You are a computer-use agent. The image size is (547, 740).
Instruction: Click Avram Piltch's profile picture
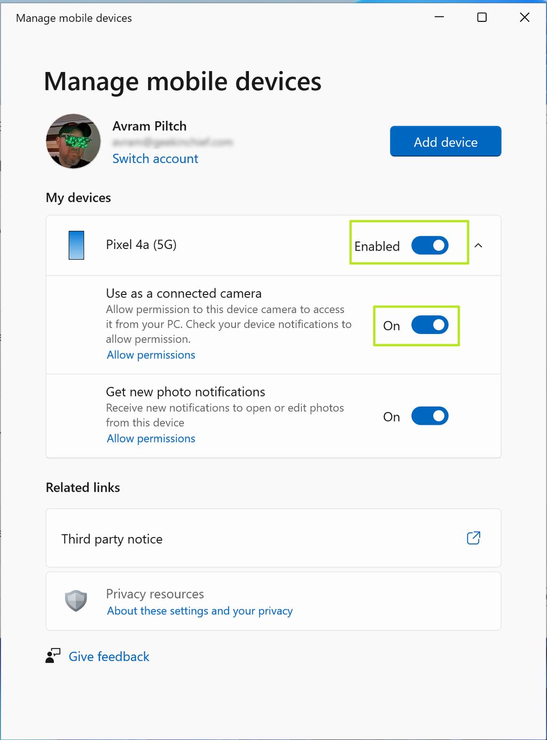pos(73,141)
